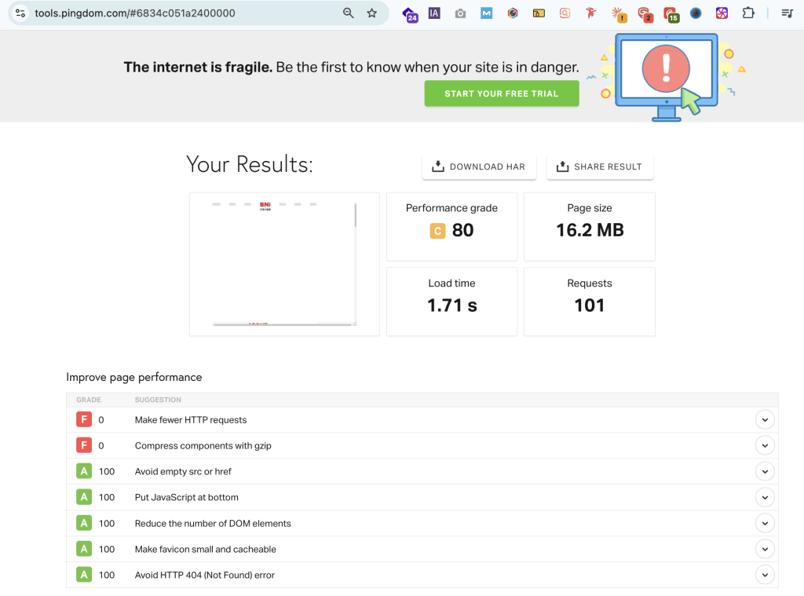Click the 'Put JavaScript at bottom' text

(x=187, y=497)
